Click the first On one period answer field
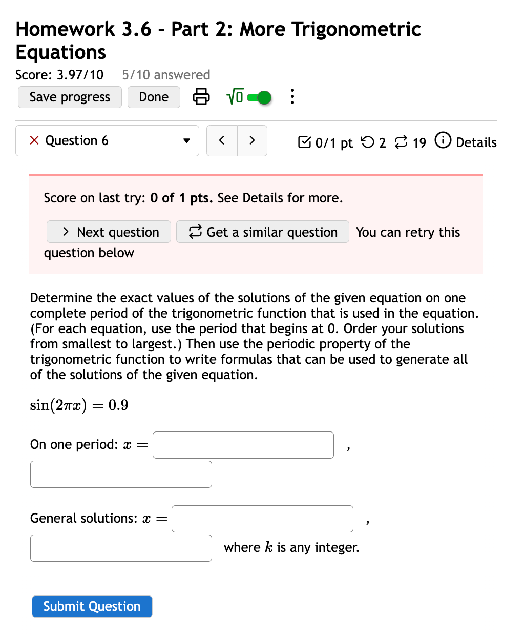Screen dimensions: 525x637 coord(243,445)
